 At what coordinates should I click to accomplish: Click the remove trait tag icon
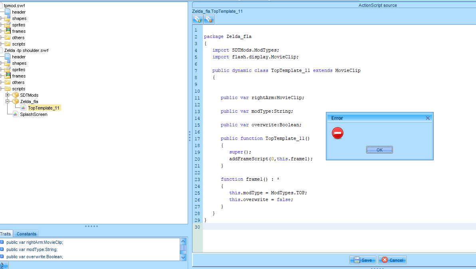209,20
